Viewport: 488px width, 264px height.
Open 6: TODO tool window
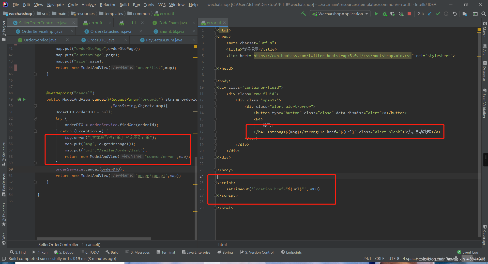coord(90,252)
